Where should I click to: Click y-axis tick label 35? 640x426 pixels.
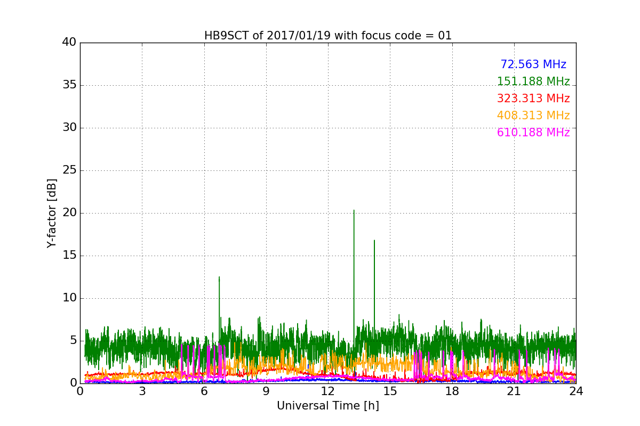click(x=69, y=85)
